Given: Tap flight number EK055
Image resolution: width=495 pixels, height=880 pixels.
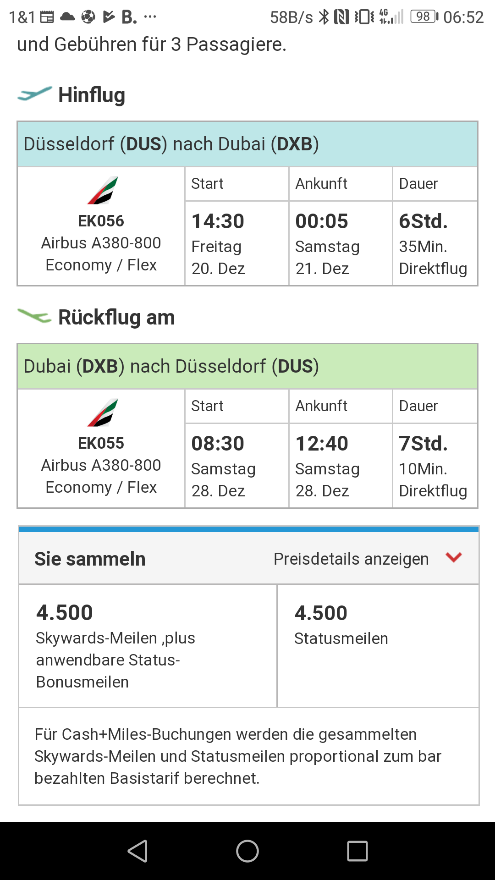Looking at the screenshot, I should point(101,443).
